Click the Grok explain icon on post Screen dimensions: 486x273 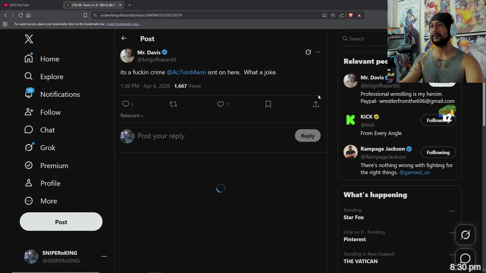tap(308, 52)
